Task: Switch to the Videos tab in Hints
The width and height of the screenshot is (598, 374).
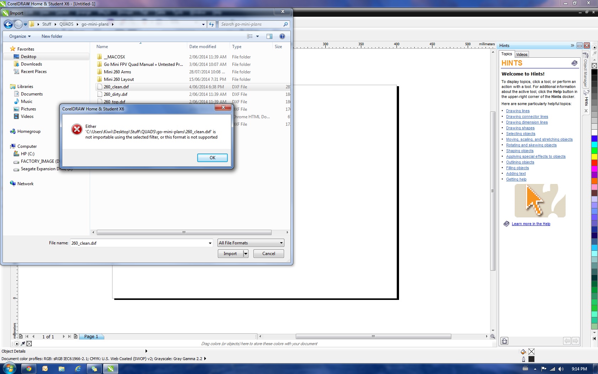Action: [x=521, y=54]
